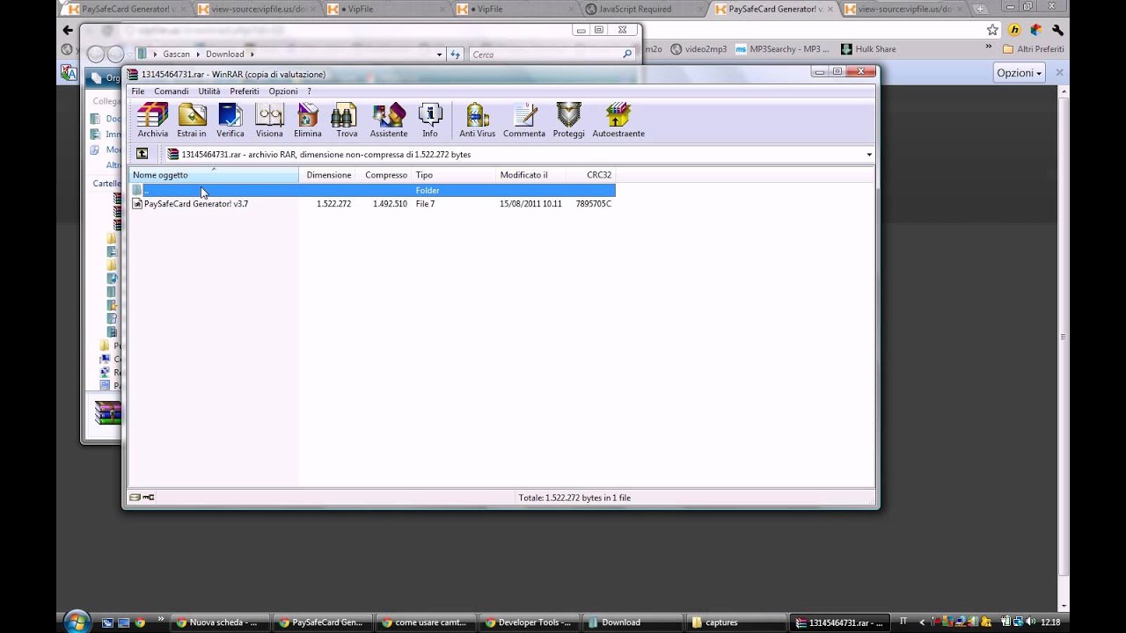
Task: Click Download in Explorer breadcrumb path
Action: (225, 55)
